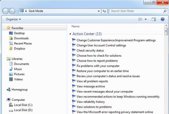The height and width of the screenshot is (114, 169).
Task: Open the view options dropdown arrow
Action: [x=145, y=19]
